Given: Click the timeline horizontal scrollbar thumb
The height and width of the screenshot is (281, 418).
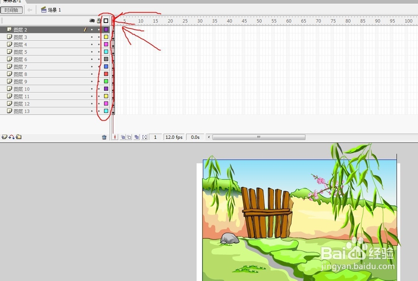Looking at the screenshot, I should (x=259, y=137).
